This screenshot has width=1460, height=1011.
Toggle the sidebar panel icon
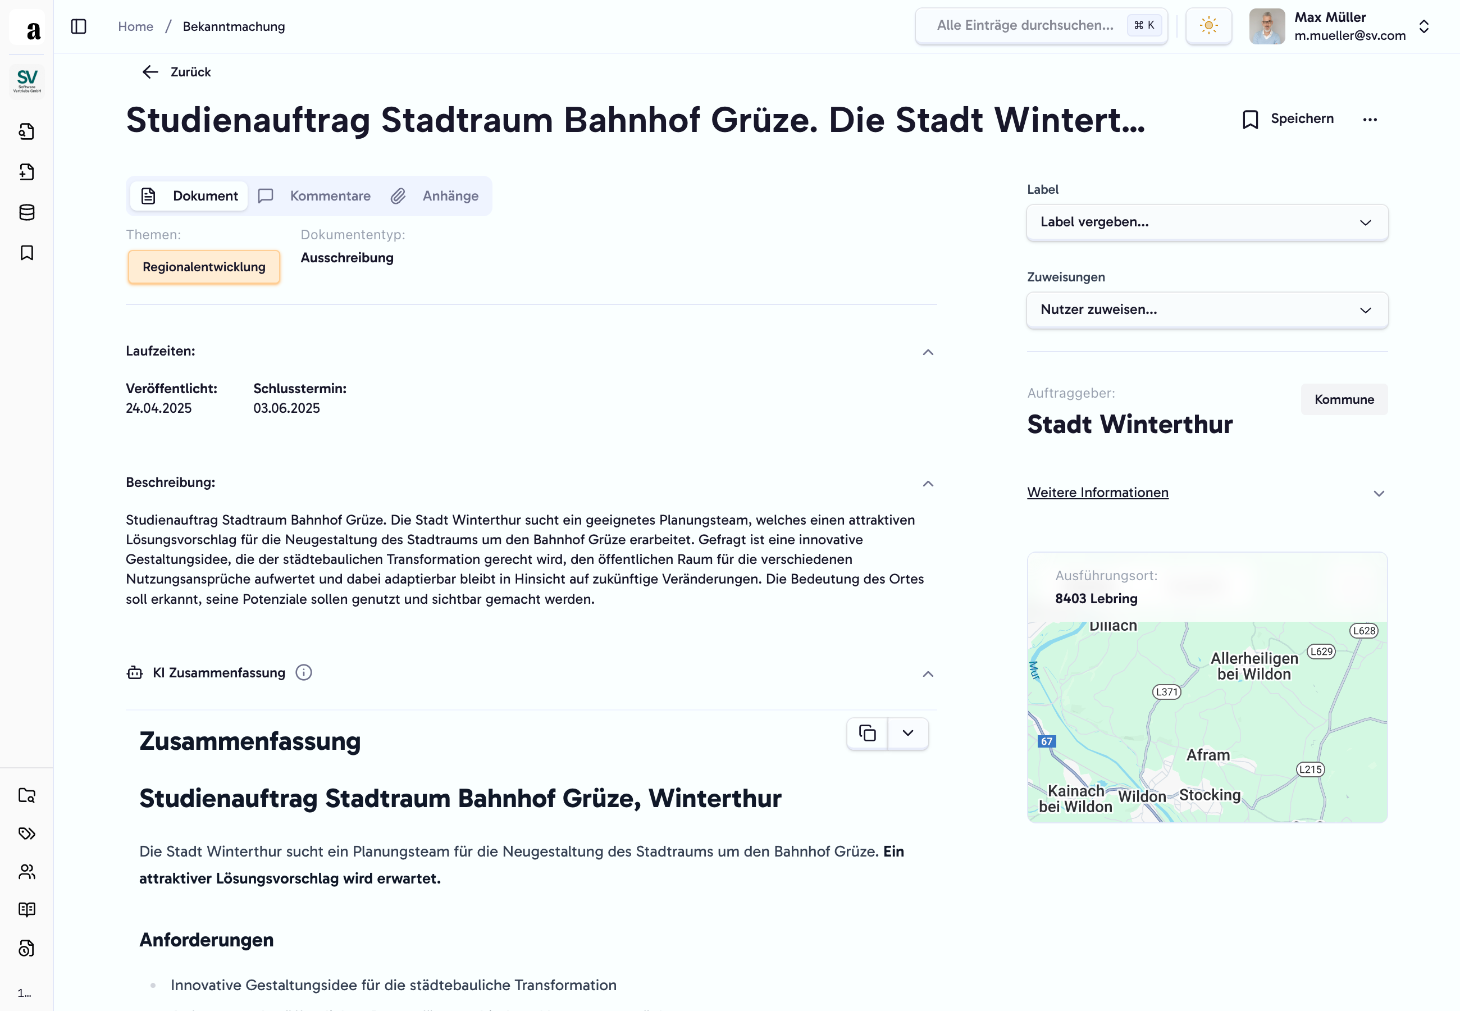[x=79, y=26]
